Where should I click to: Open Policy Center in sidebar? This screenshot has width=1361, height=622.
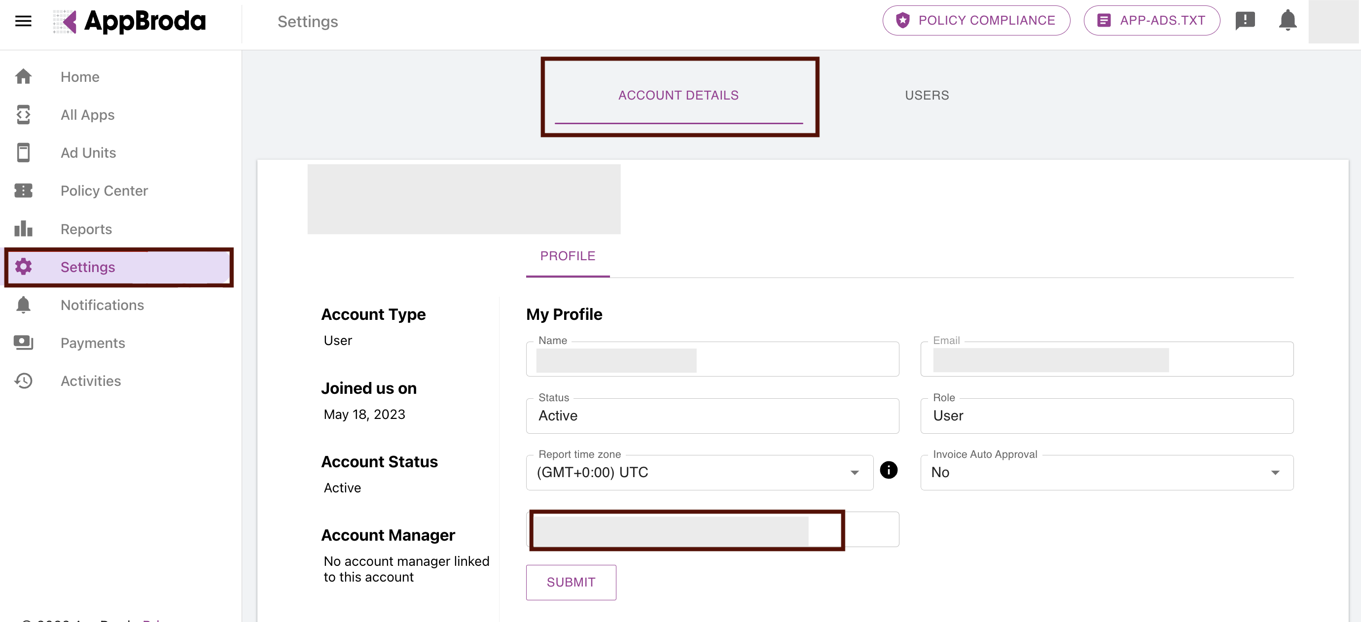coord(104,191)
